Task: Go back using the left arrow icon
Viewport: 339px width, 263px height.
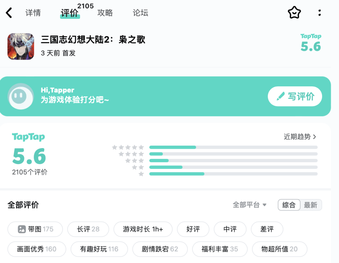Action: (9, 13)
